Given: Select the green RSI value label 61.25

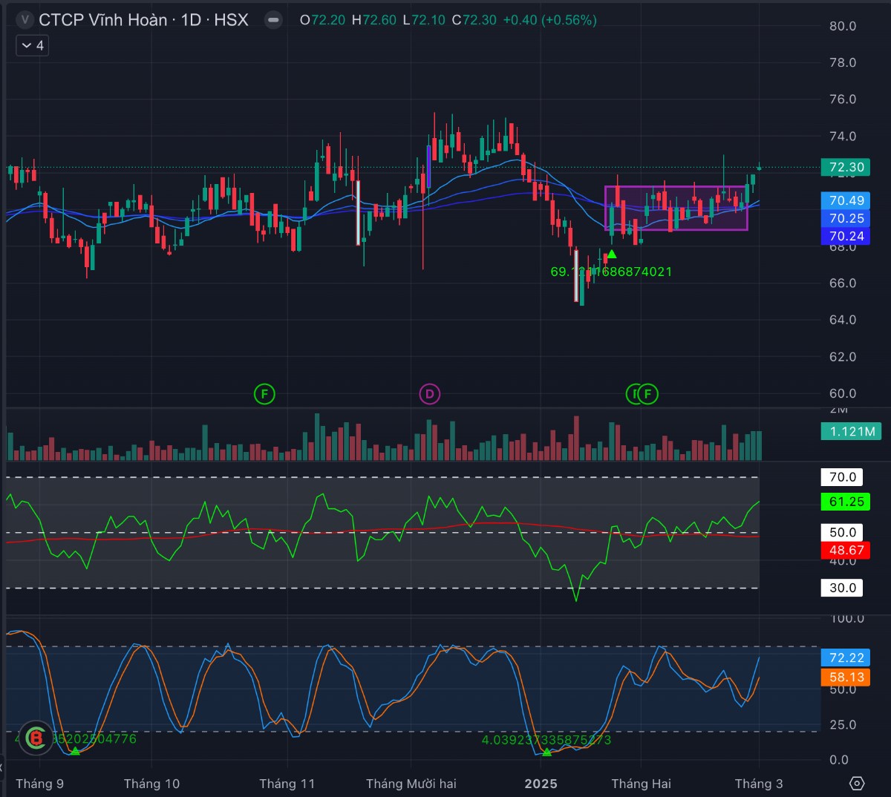Looking at the screenshot, I should click(846, 502).
